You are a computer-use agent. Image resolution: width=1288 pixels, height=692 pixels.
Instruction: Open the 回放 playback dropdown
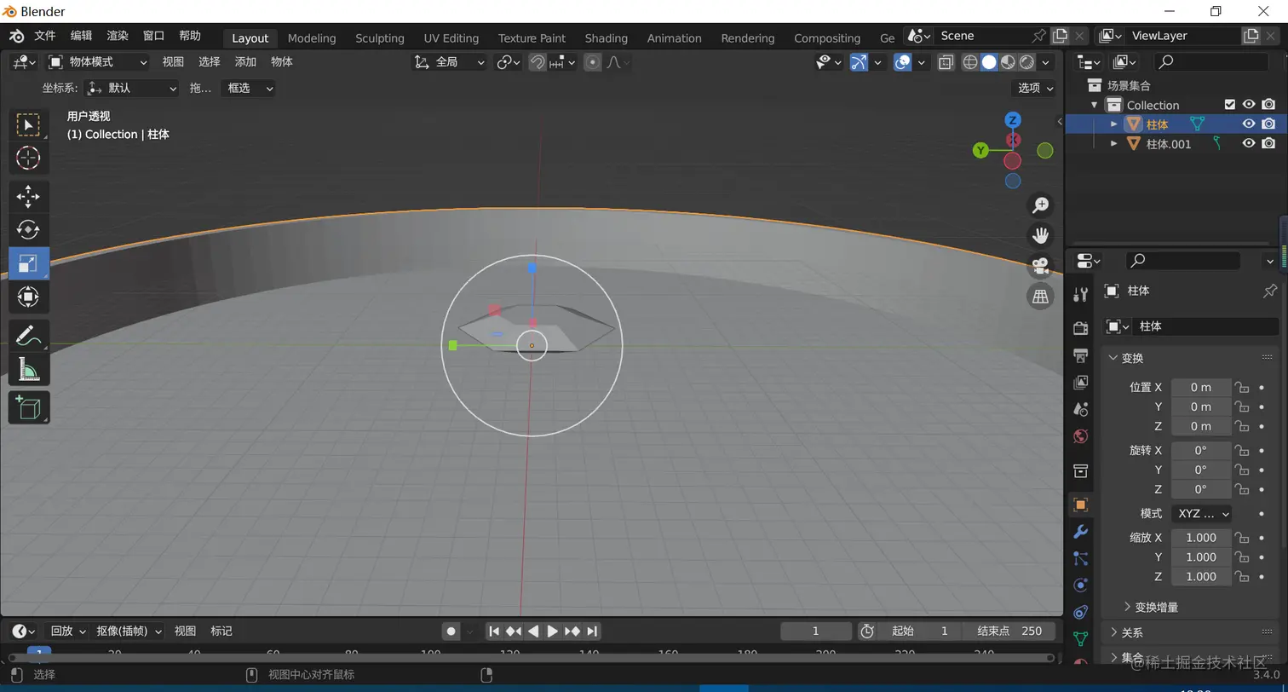point(68,631)
